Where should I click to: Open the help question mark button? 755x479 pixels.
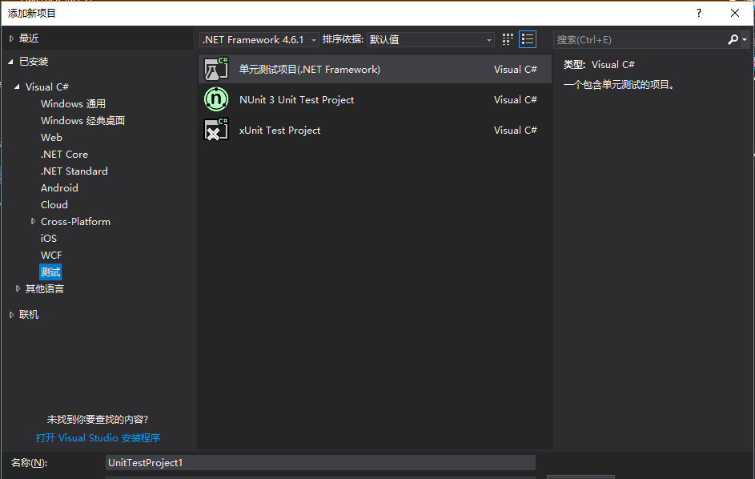[x=699, y=13]
